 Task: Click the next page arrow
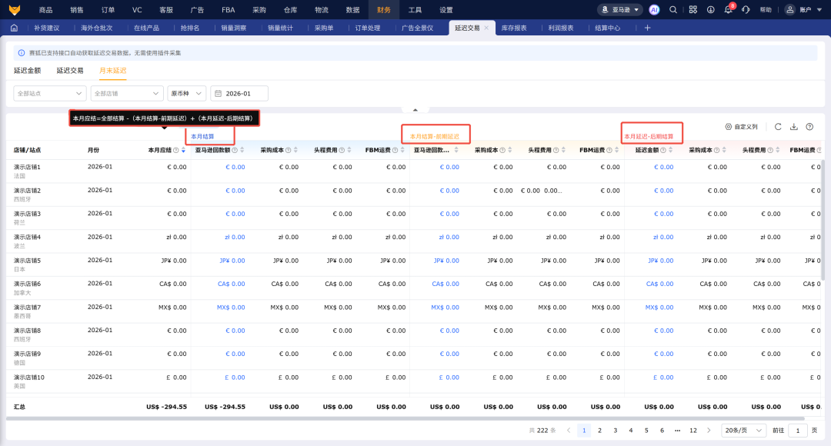pyautogui.click(x=709, y=430)
